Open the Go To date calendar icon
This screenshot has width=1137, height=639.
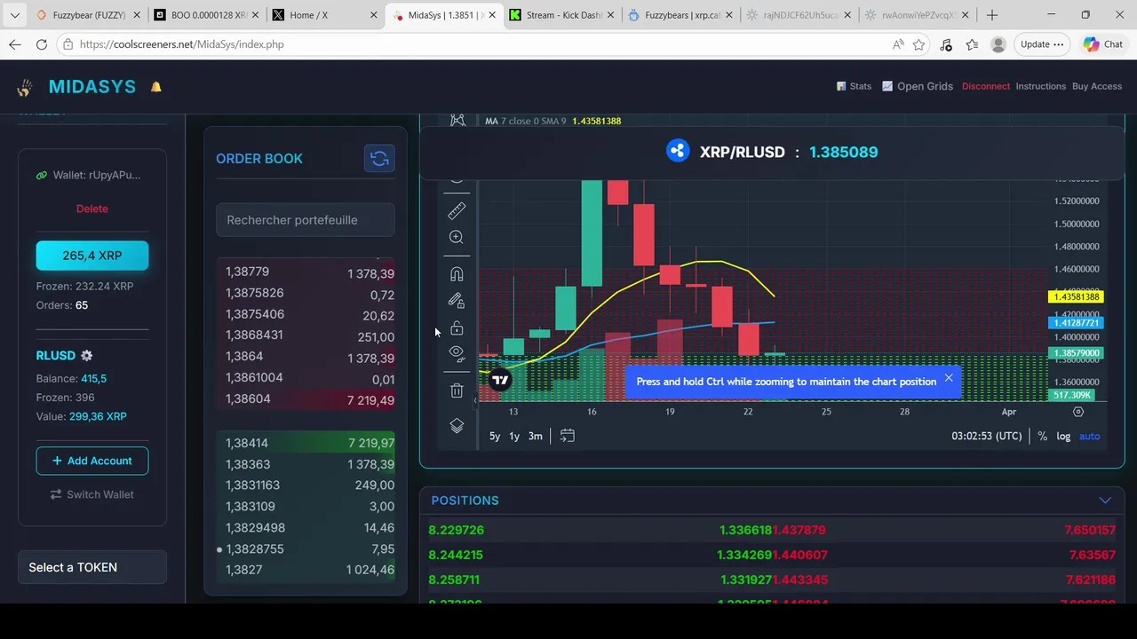(567, 436)
